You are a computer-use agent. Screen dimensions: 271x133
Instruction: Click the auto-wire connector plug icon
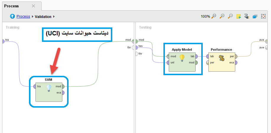[246, 17]
